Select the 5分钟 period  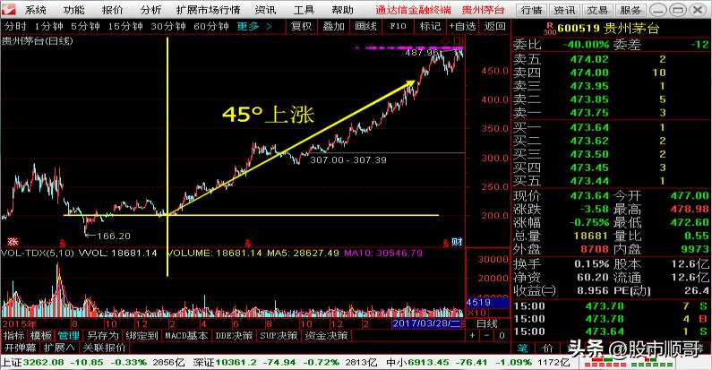point(85,26)
